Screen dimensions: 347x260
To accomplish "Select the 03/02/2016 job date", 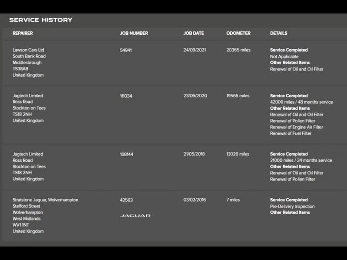I will point(194,200).
